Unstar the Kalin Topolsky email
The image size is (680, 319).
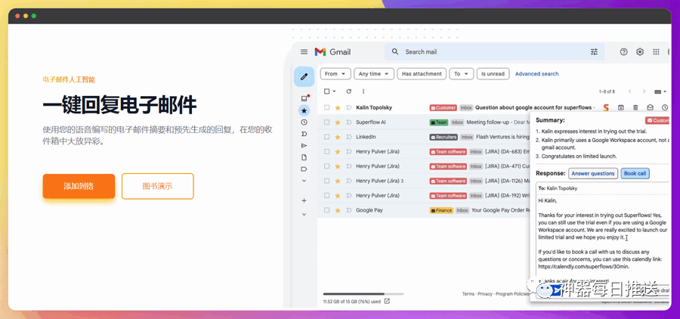[x=338, y=107]
